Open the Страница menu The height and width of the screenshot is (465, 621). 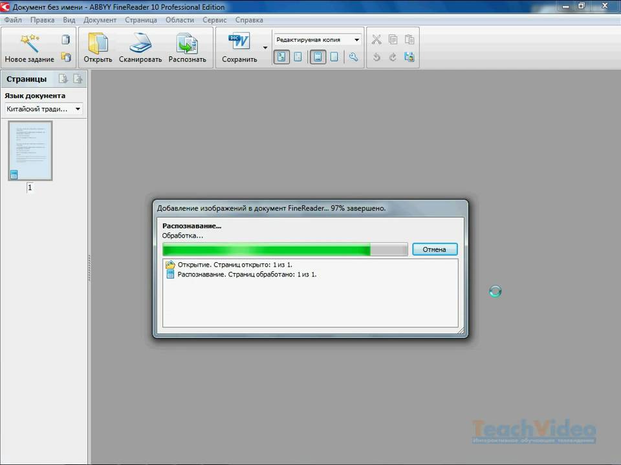(x=141, y=20)
